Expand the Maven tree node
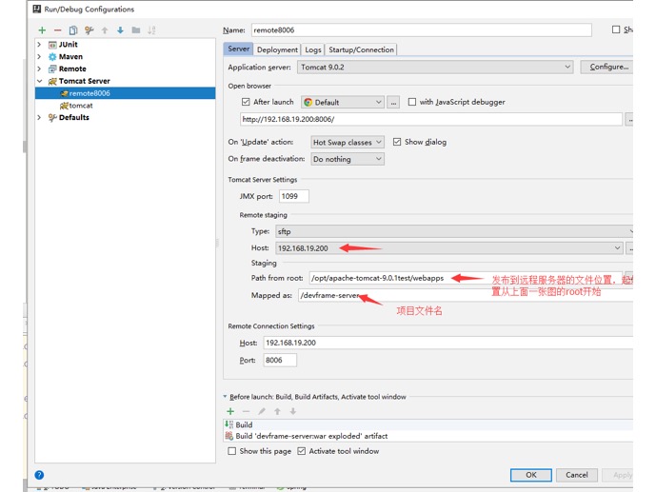The height and width of the screenshot is (492, 656). (x=39, y=56)
